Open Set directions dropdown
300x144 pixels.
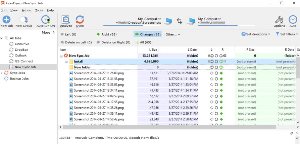256,34
